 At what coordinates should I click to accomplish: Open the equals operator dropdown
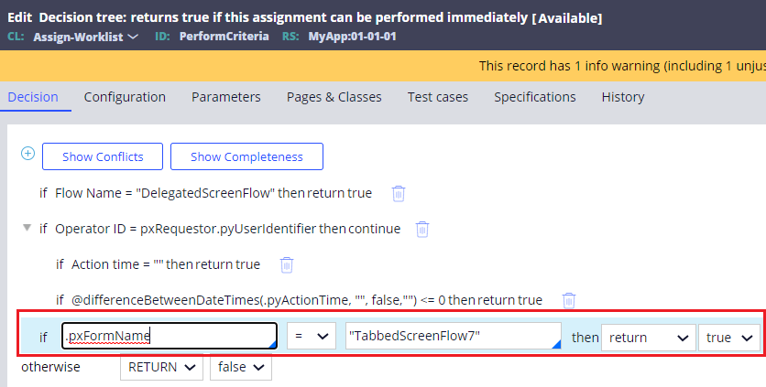coord(312,337)
